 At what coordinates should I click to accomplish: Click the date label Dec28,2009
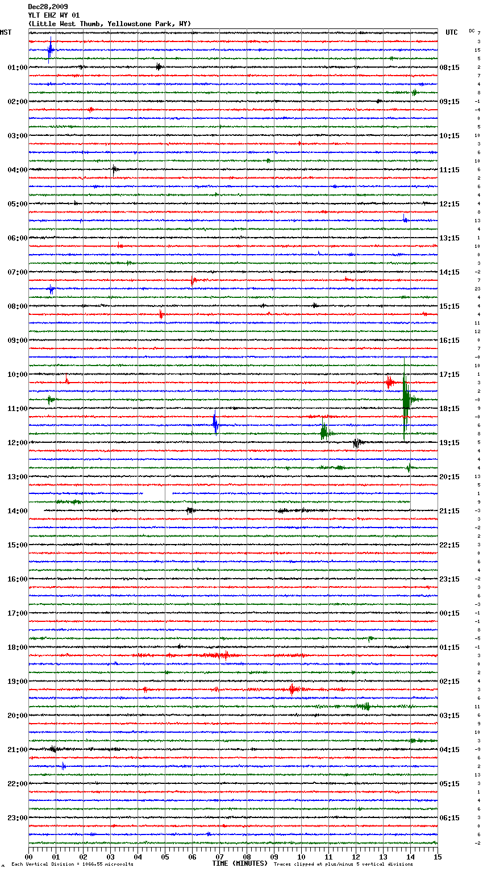click(x=48, y=7)
